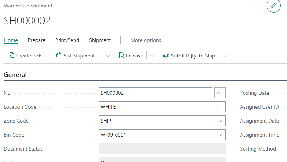Click the Assignment Date label
The width and height of the screenshot is (287, 162).
259,121
